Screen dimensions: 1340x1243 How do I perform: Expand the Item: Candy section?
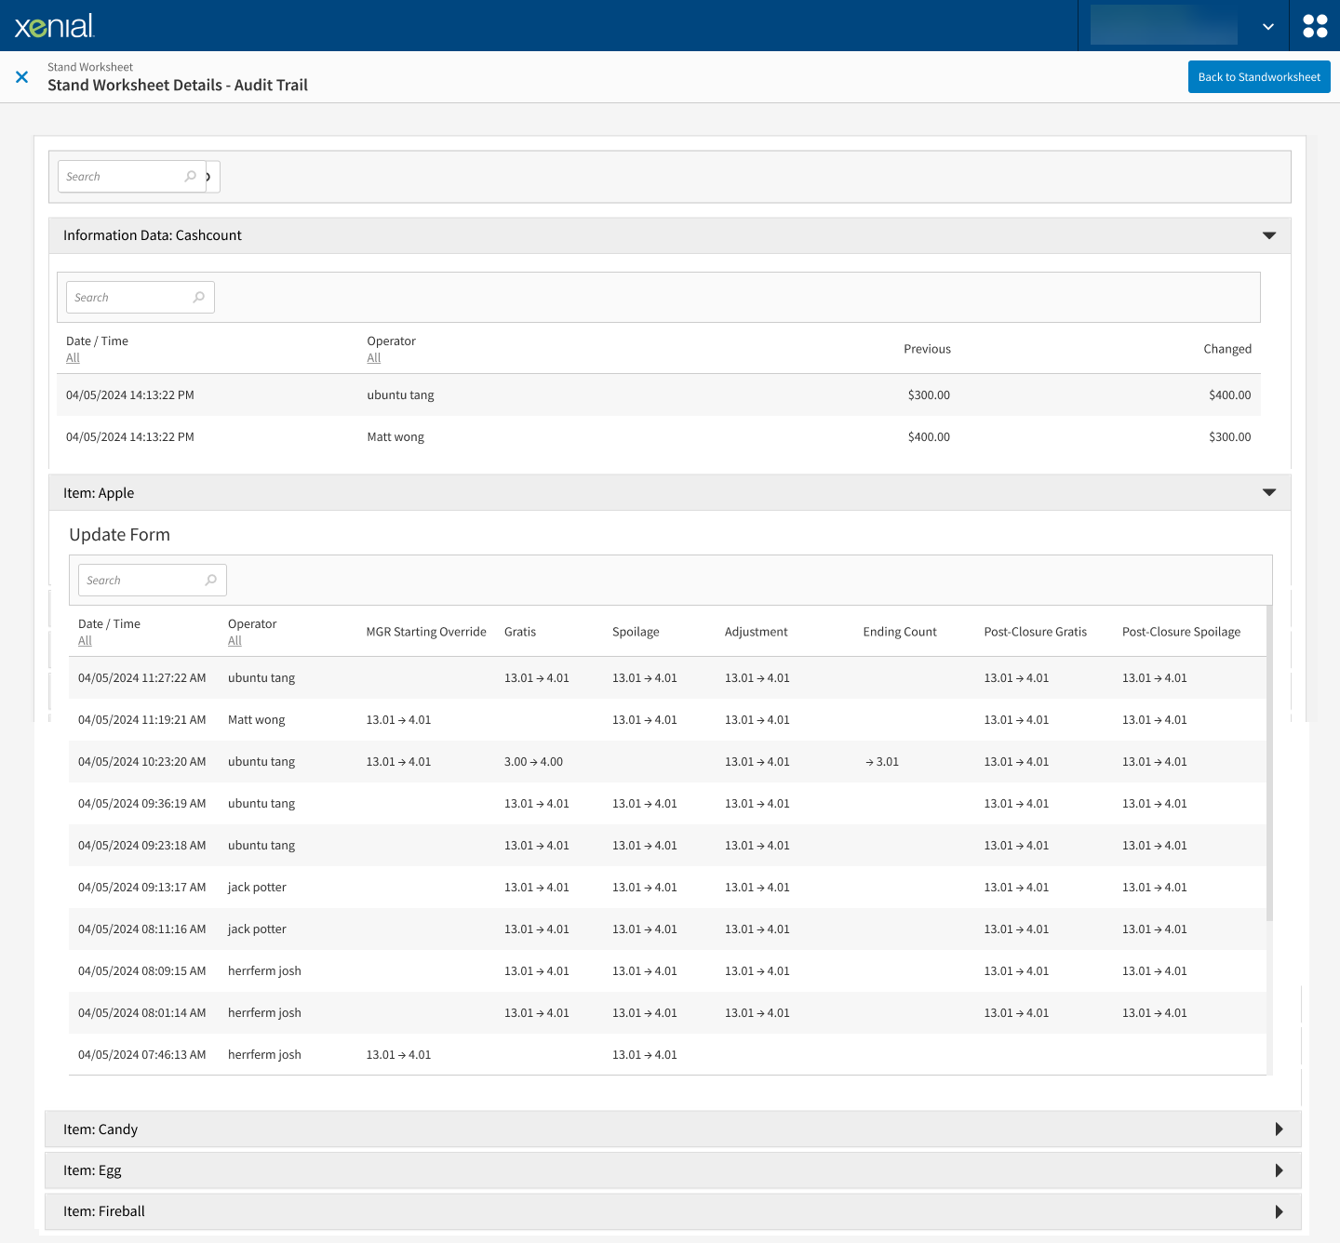point(1280,1129)
